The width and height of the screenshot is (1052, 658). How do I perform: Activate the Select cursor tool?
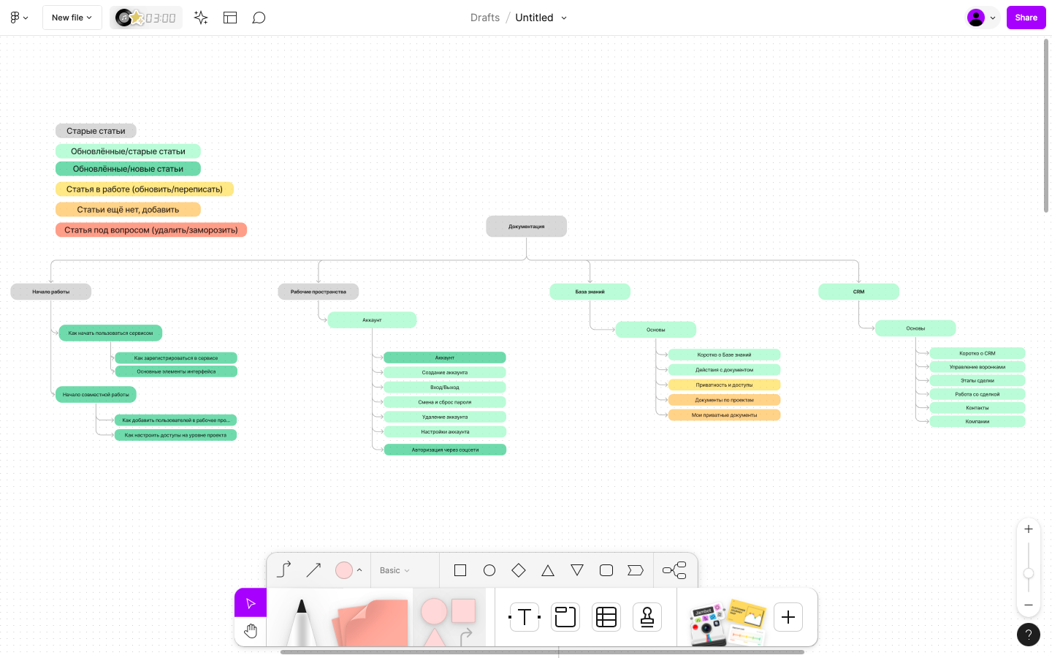click(251, 603)
